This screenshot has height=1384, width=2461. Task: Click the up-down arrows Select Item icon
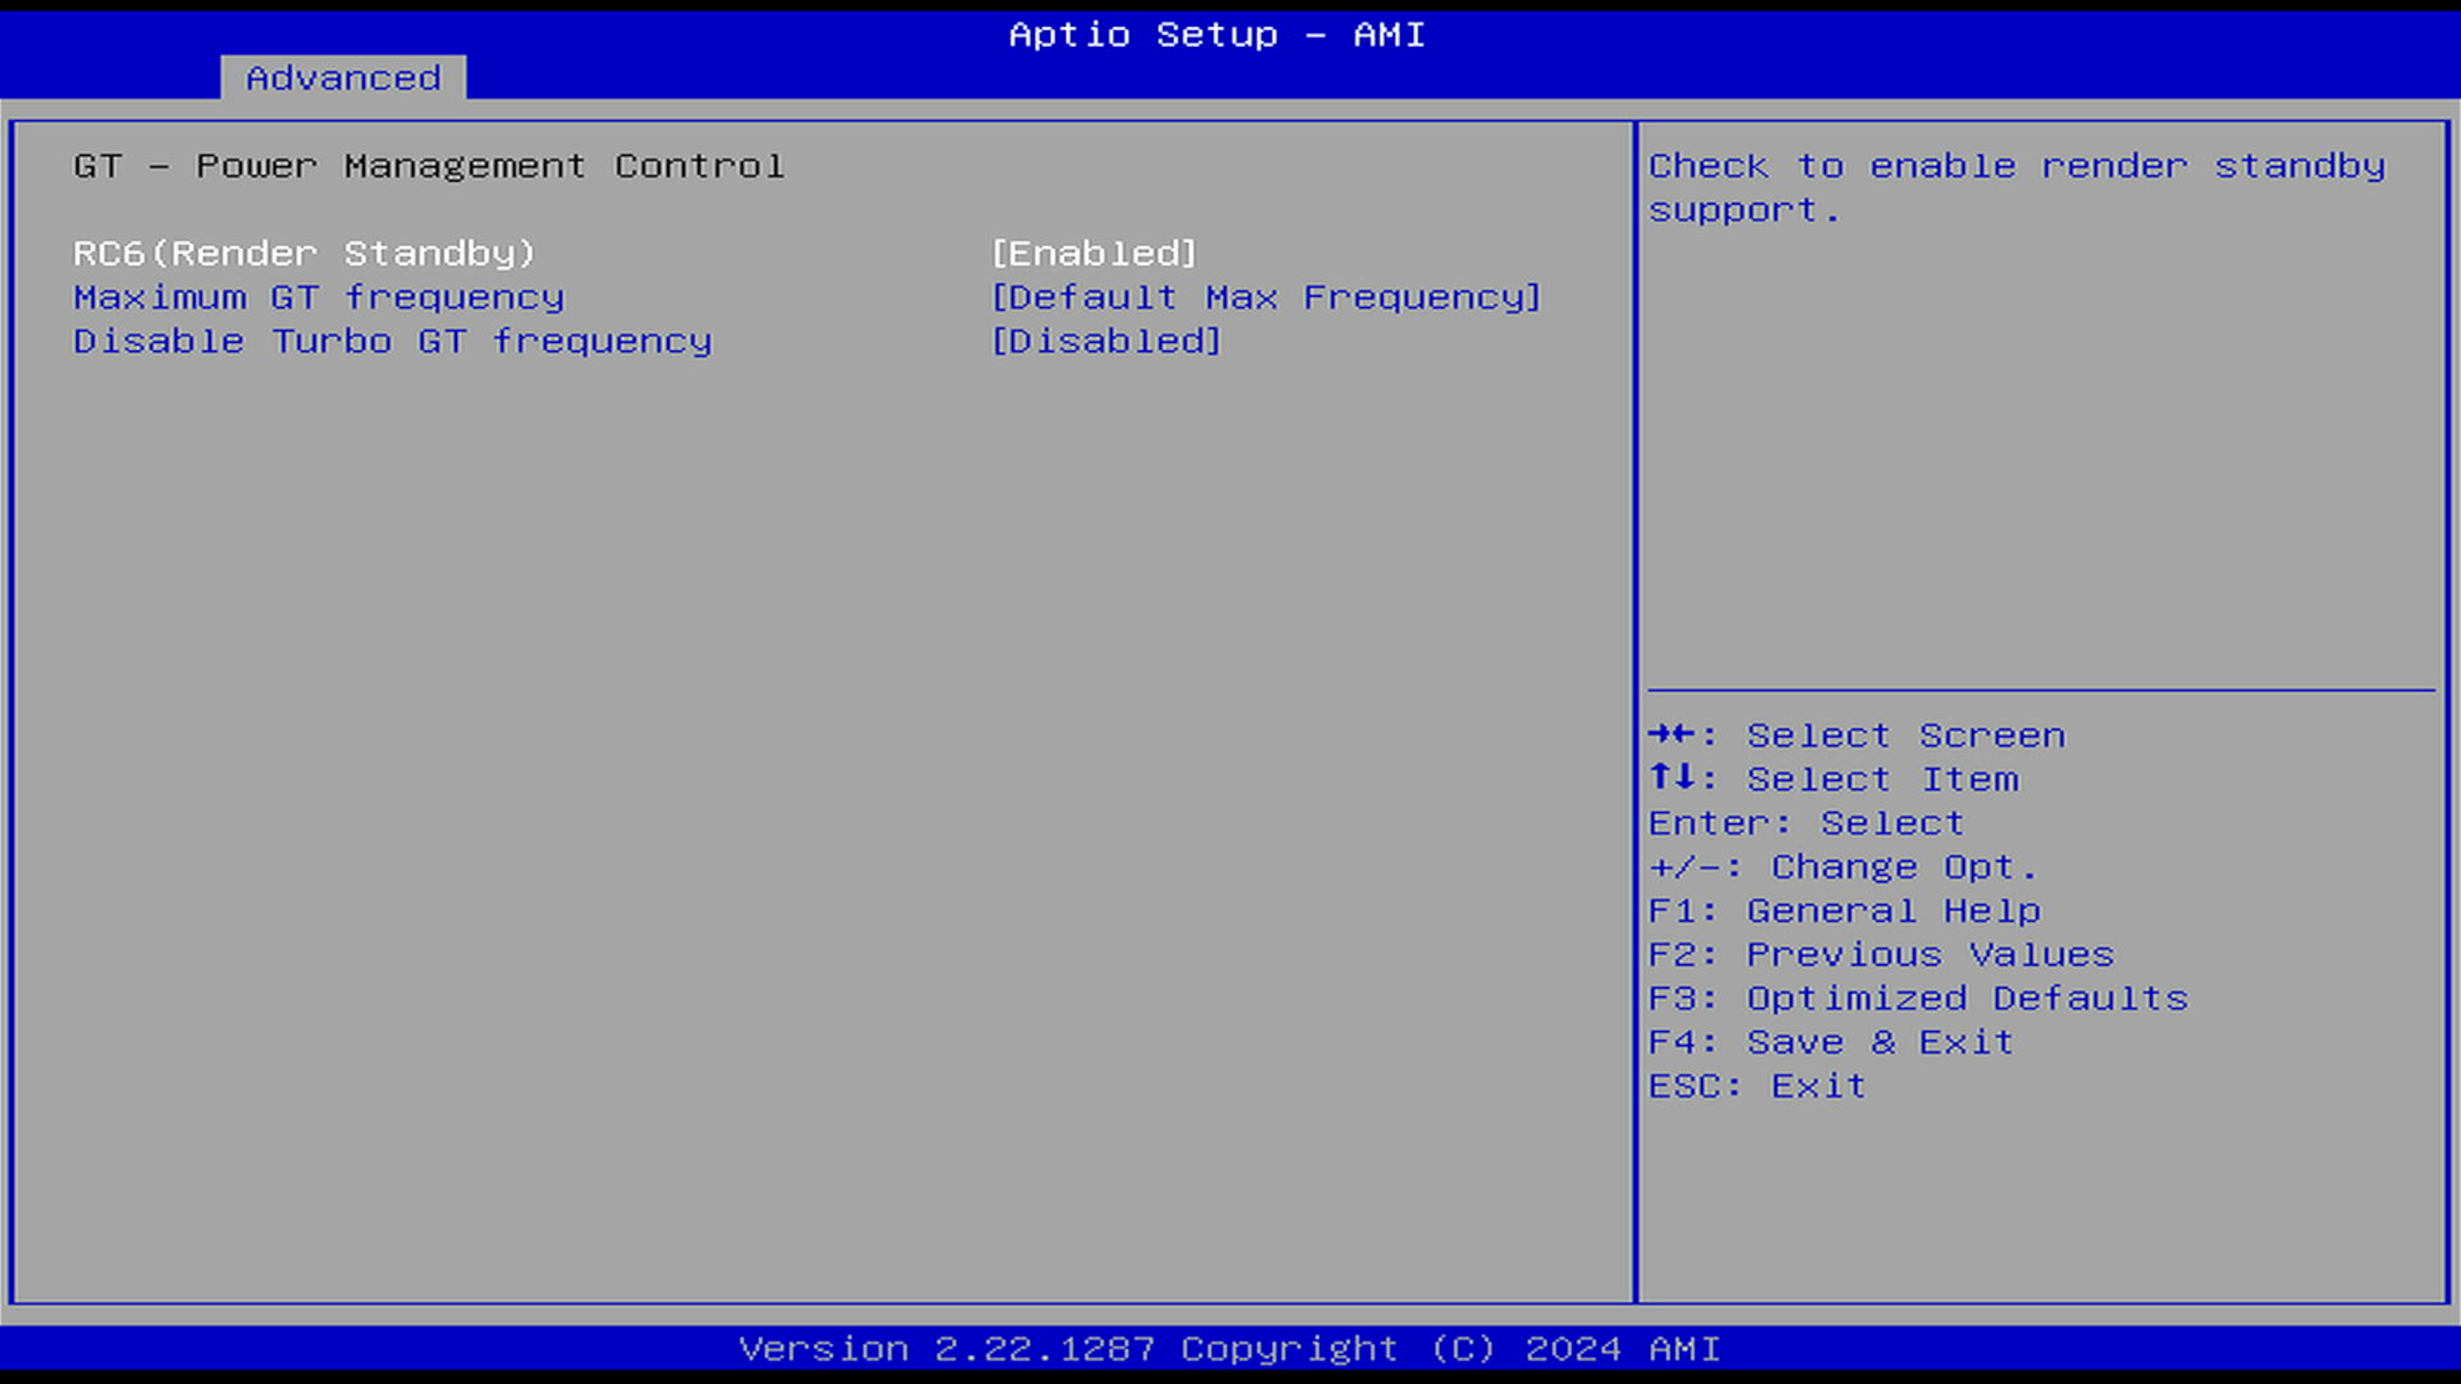click(1672, 777)
